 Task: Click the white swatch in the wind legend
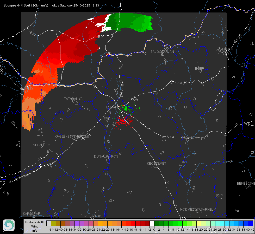point(152,223)
